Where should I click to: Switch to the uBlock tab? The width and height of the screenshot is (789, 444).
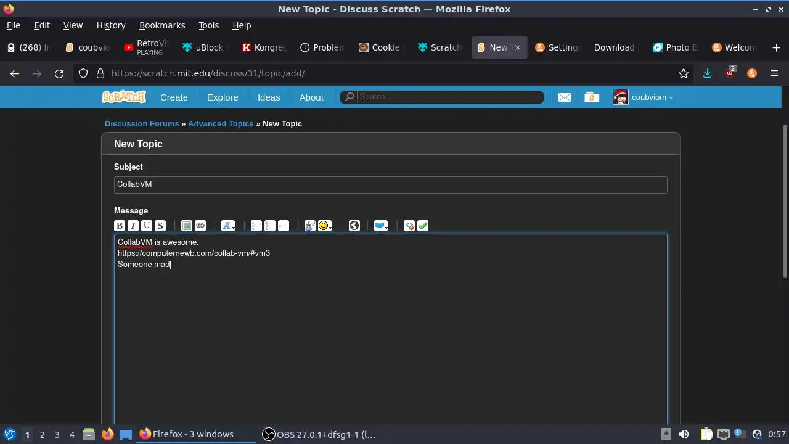(205, 47)
